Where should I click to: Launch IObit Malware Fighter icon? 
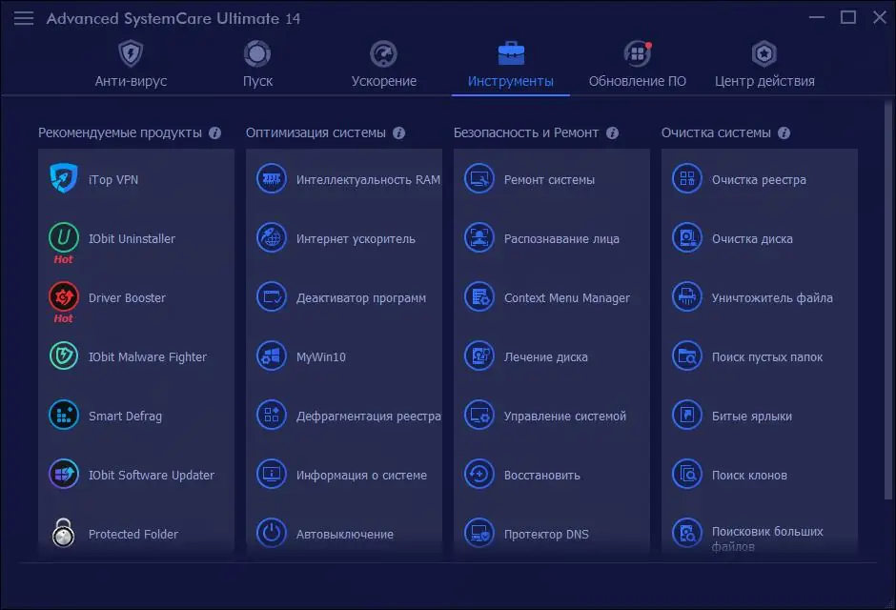click(64, 356)
